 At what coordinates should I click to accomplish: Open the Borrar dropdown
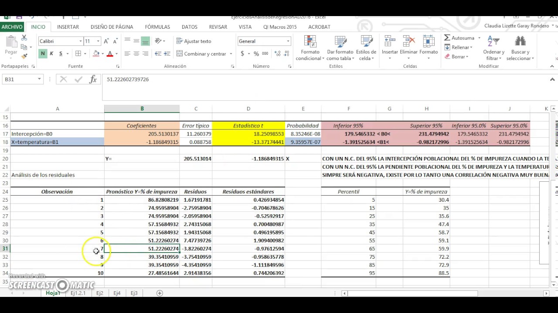456,57
